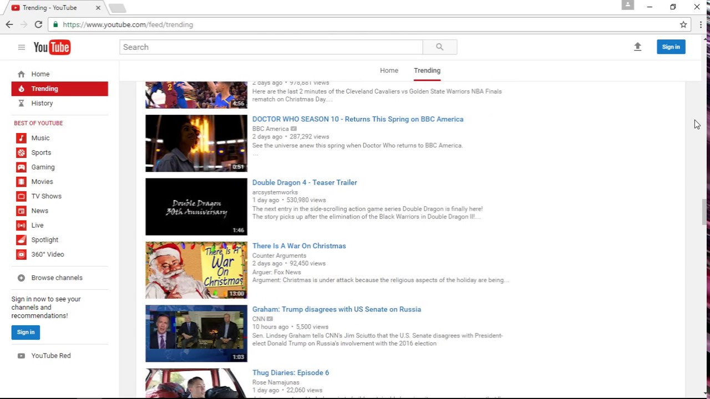
Task: Open Thug Diaries: Episode 6 title
Action: click(291, 373)
